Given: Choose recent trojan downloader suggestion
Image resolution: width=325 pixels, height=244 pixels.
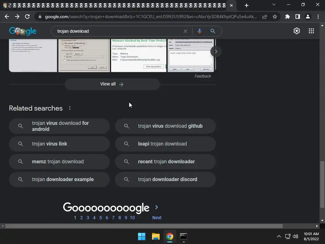Looking at the screenshot, I should [x=165, y=162].
